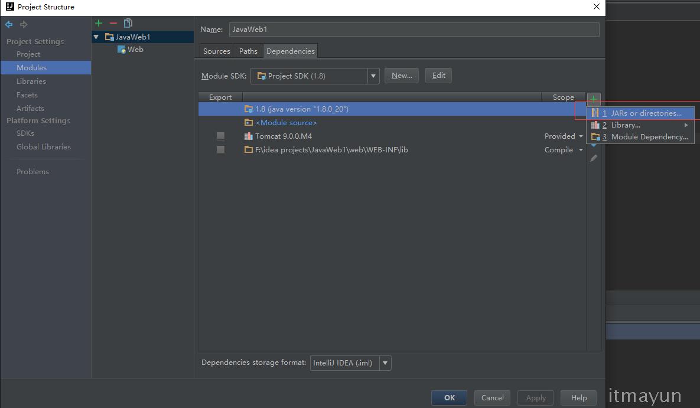This screenshot has height=408, width=700.
Task: Click the JARs or directories icon
Action: (x=595, y=113)
